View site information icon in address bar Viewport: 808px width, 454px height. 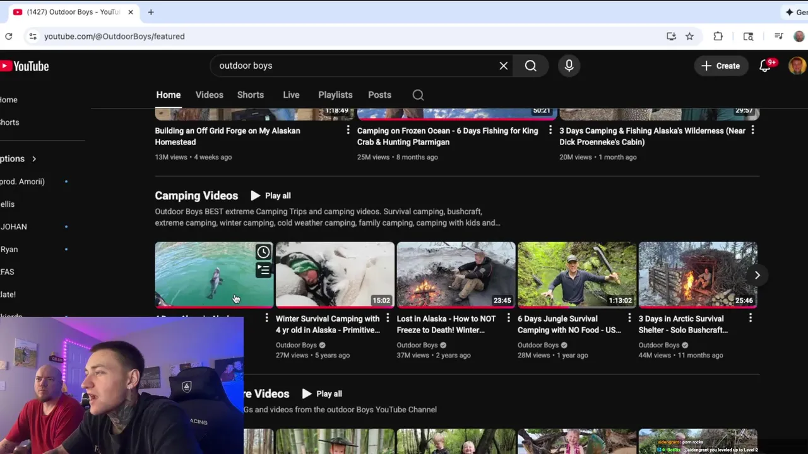coord(33,37)
